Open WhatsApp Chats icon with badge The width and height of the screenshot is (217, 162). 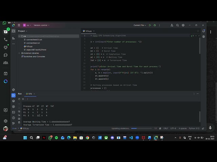[x=5, y=32]
